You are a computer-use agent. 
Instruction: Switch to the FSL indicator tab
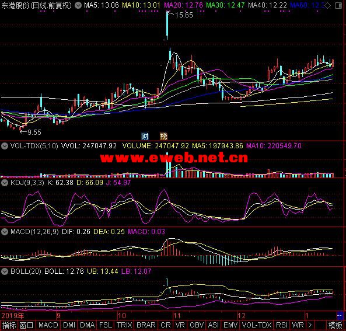tap(106, 325)
